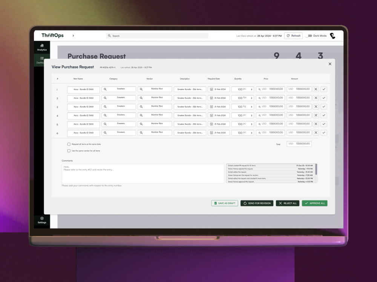This screenshot has height=282, width=377.
Task: Click the ThriftOps logo
Action: (52, 35)
